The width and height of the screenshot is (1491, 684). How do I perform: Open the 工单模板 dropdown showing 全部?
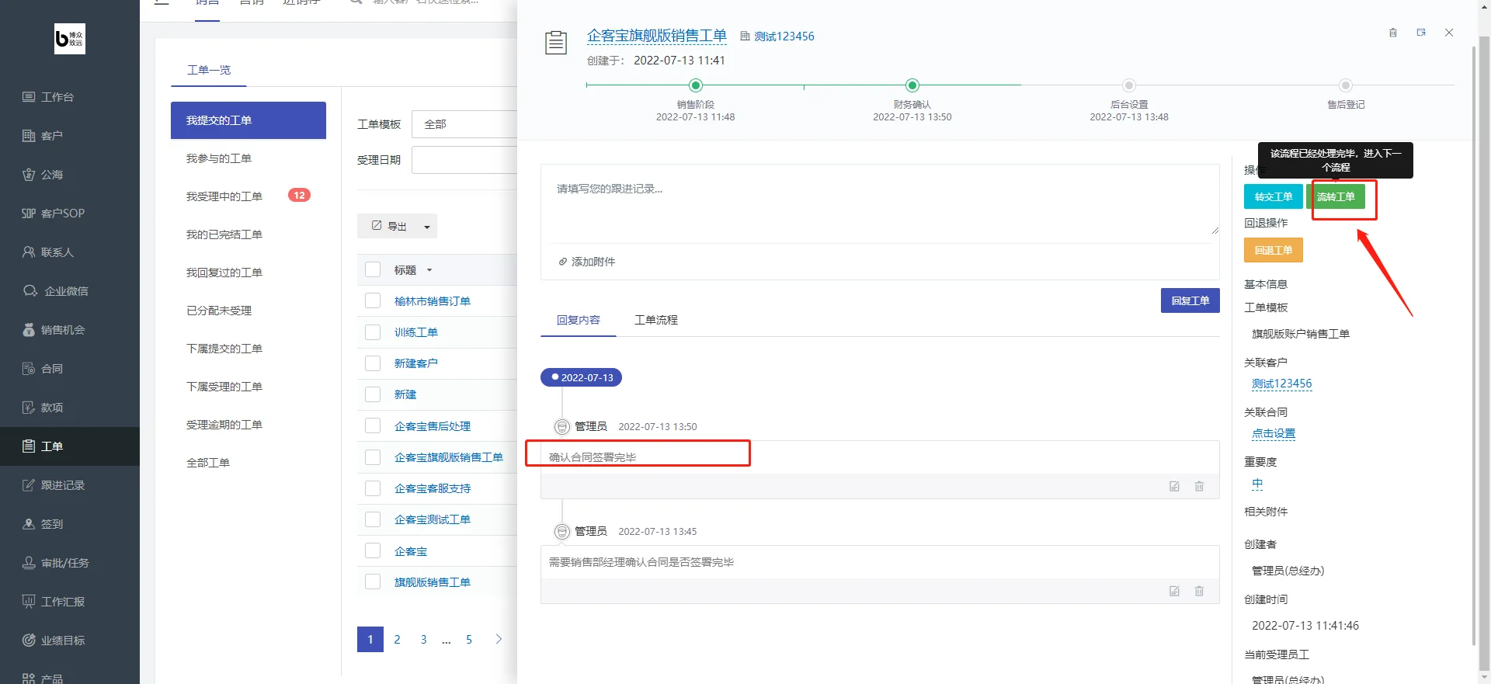[x=464, y=124]
